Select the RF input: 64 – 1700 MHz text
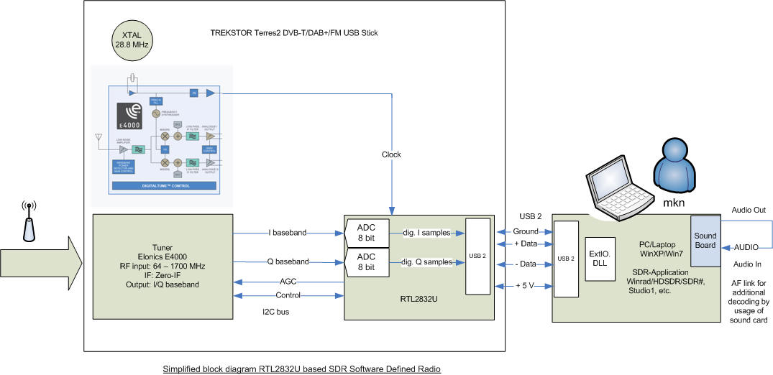Viewport: 773px width, 375px height. point(163,266)
